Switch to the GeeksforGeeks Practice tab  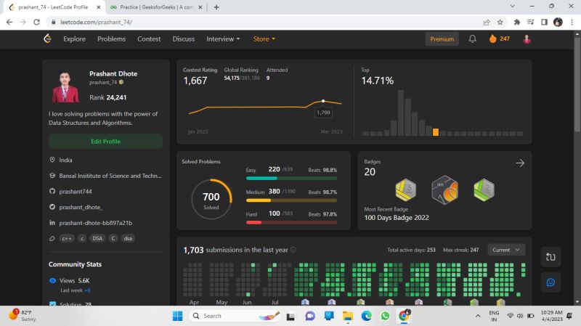tap(155, 7)
